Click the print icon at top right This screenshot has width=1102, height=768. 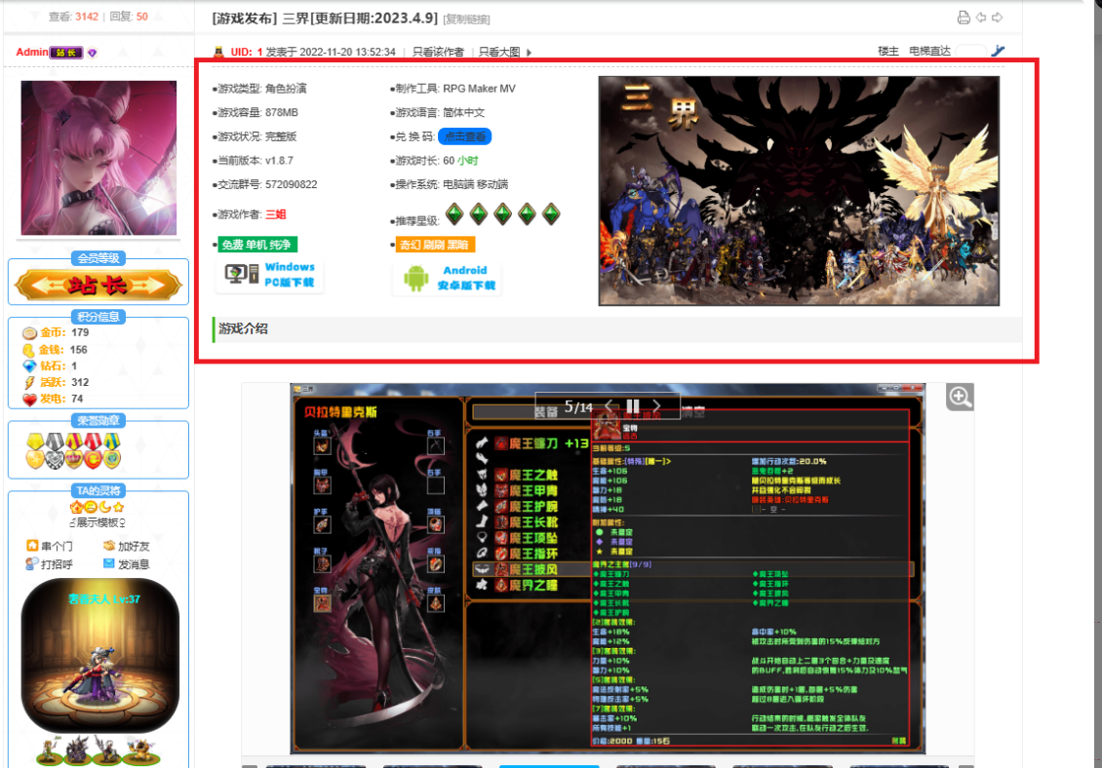tap(964, 18)
